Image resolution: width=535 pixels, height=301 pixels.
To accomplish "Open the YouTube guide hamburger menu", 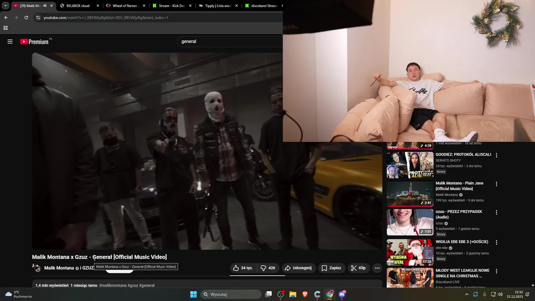I will pyautogui.click(x=10, y=41).
